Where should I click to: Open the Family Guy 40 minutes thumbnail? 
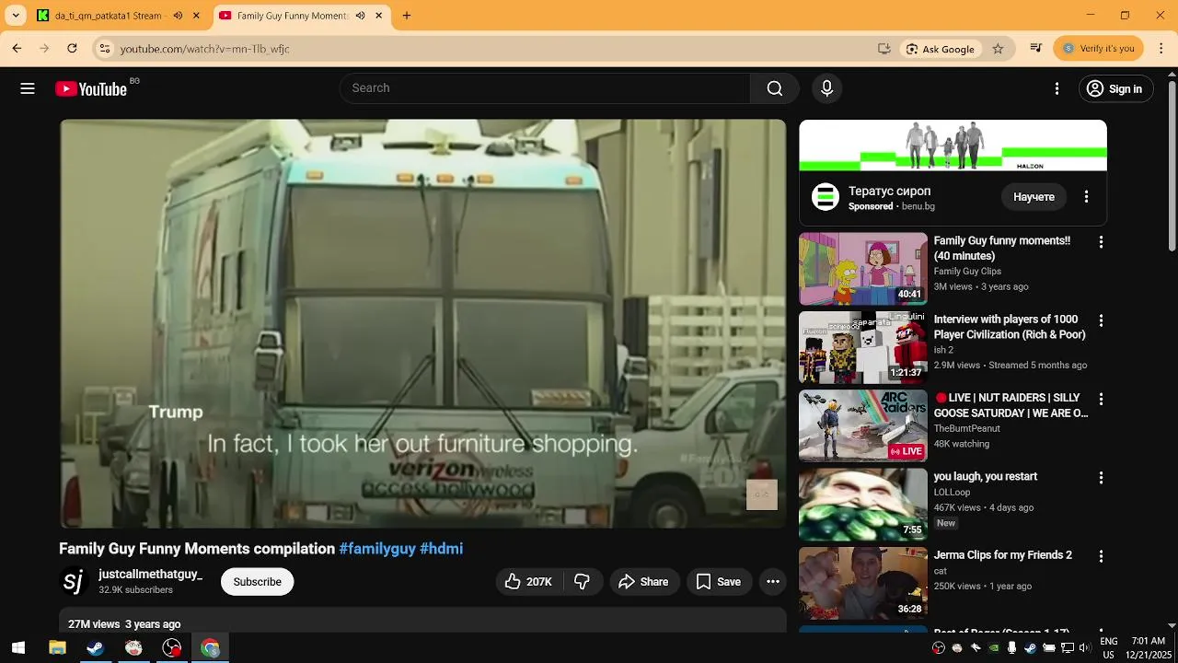[863, 268]
